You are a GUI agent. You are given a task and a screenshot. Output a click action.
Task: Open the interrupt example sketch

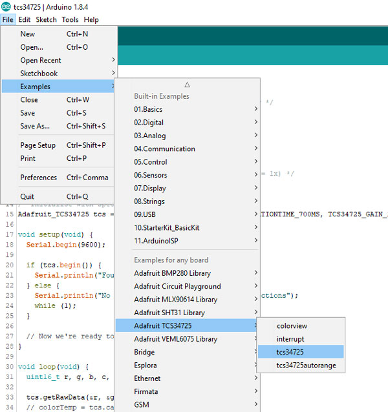pyautogui.click(x=290, y=339)
